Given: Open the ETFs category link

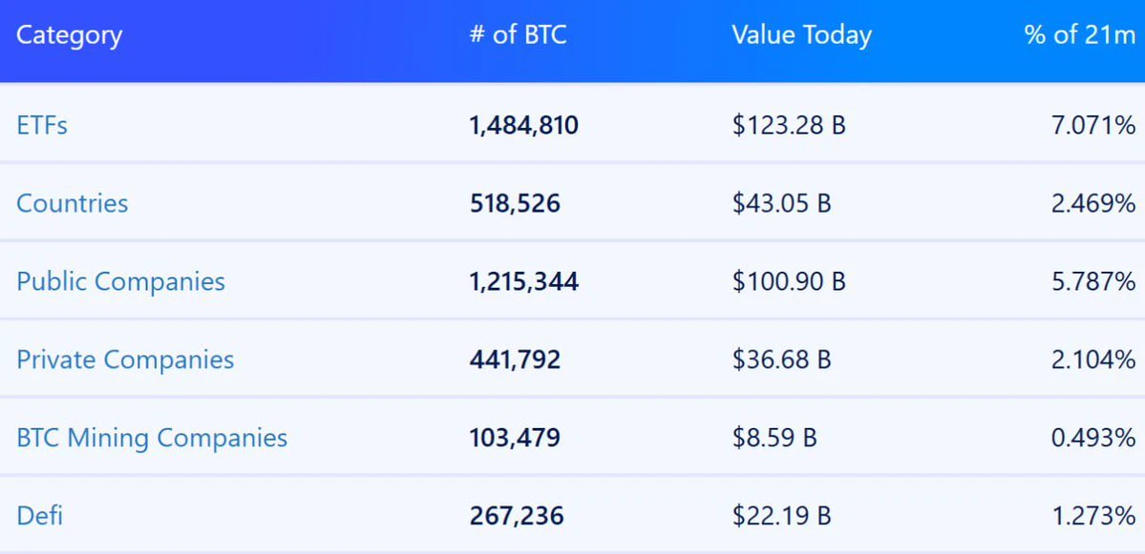Looking at the screenshot, I should [x=42, y=125].
